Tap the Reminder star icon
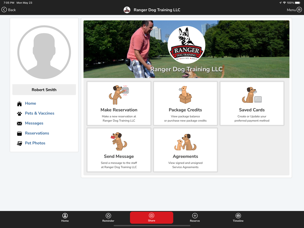Viewport: 304px width, 228px height. click(x=108, y=216)
